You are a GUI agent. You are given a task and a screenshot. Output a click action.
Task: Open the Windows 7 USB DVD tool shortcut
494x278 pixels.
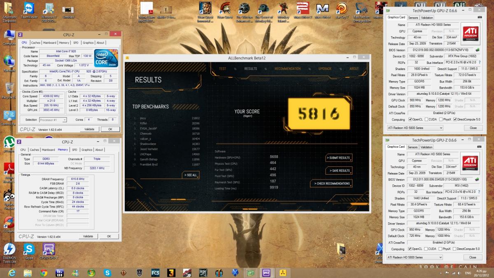coord(49,10)
